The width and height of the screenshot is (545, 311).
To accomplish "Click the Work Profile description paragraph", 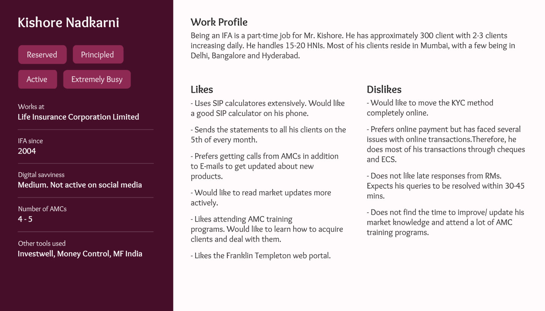I will [x=353, y=45].
